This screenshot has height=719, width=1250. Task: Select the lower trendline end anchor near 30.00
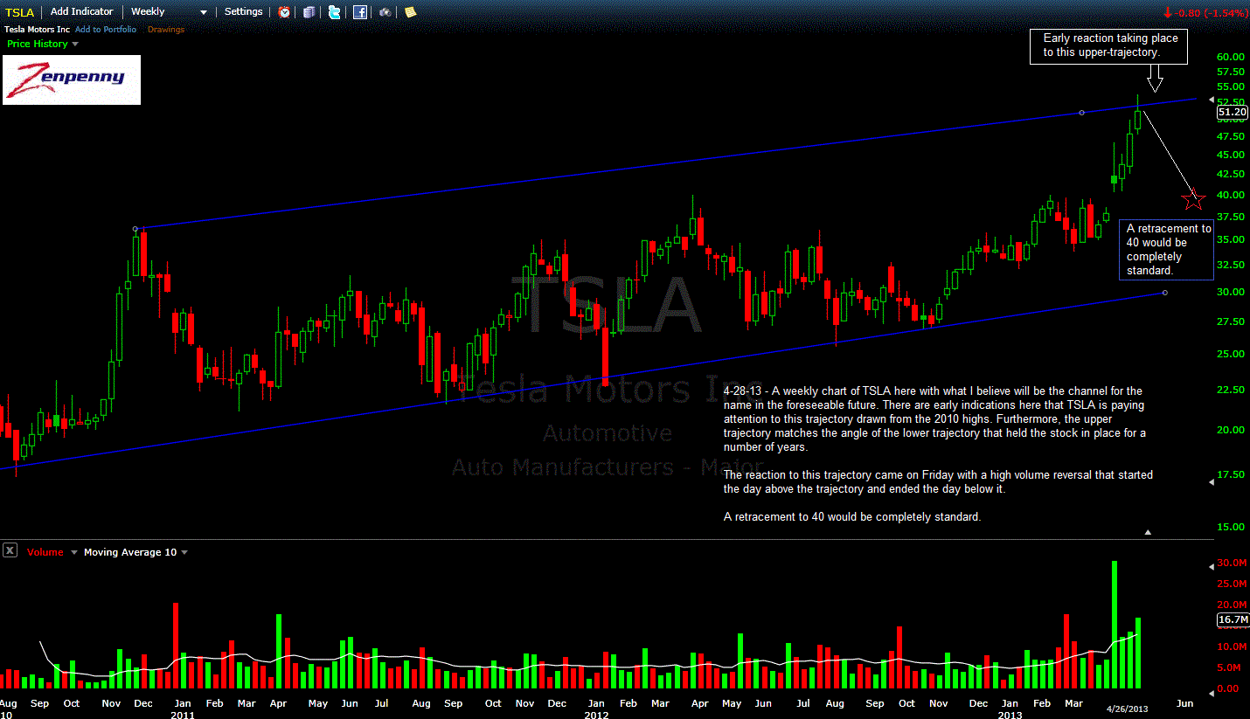coord(1165,293)
